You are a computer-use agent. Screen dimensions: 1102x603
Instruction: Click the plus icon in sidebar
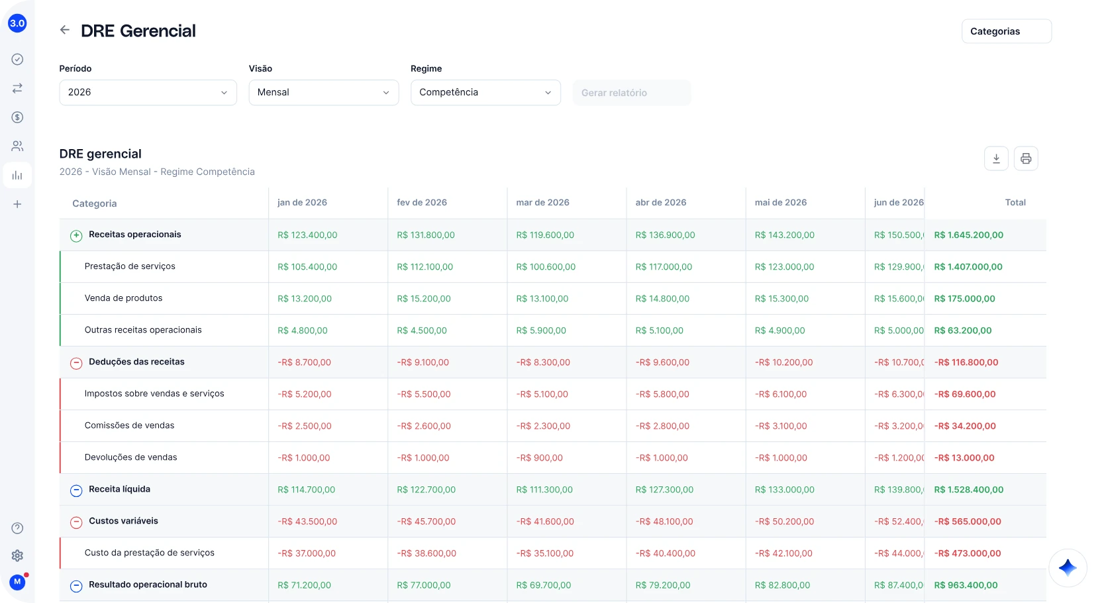point(17,204)
